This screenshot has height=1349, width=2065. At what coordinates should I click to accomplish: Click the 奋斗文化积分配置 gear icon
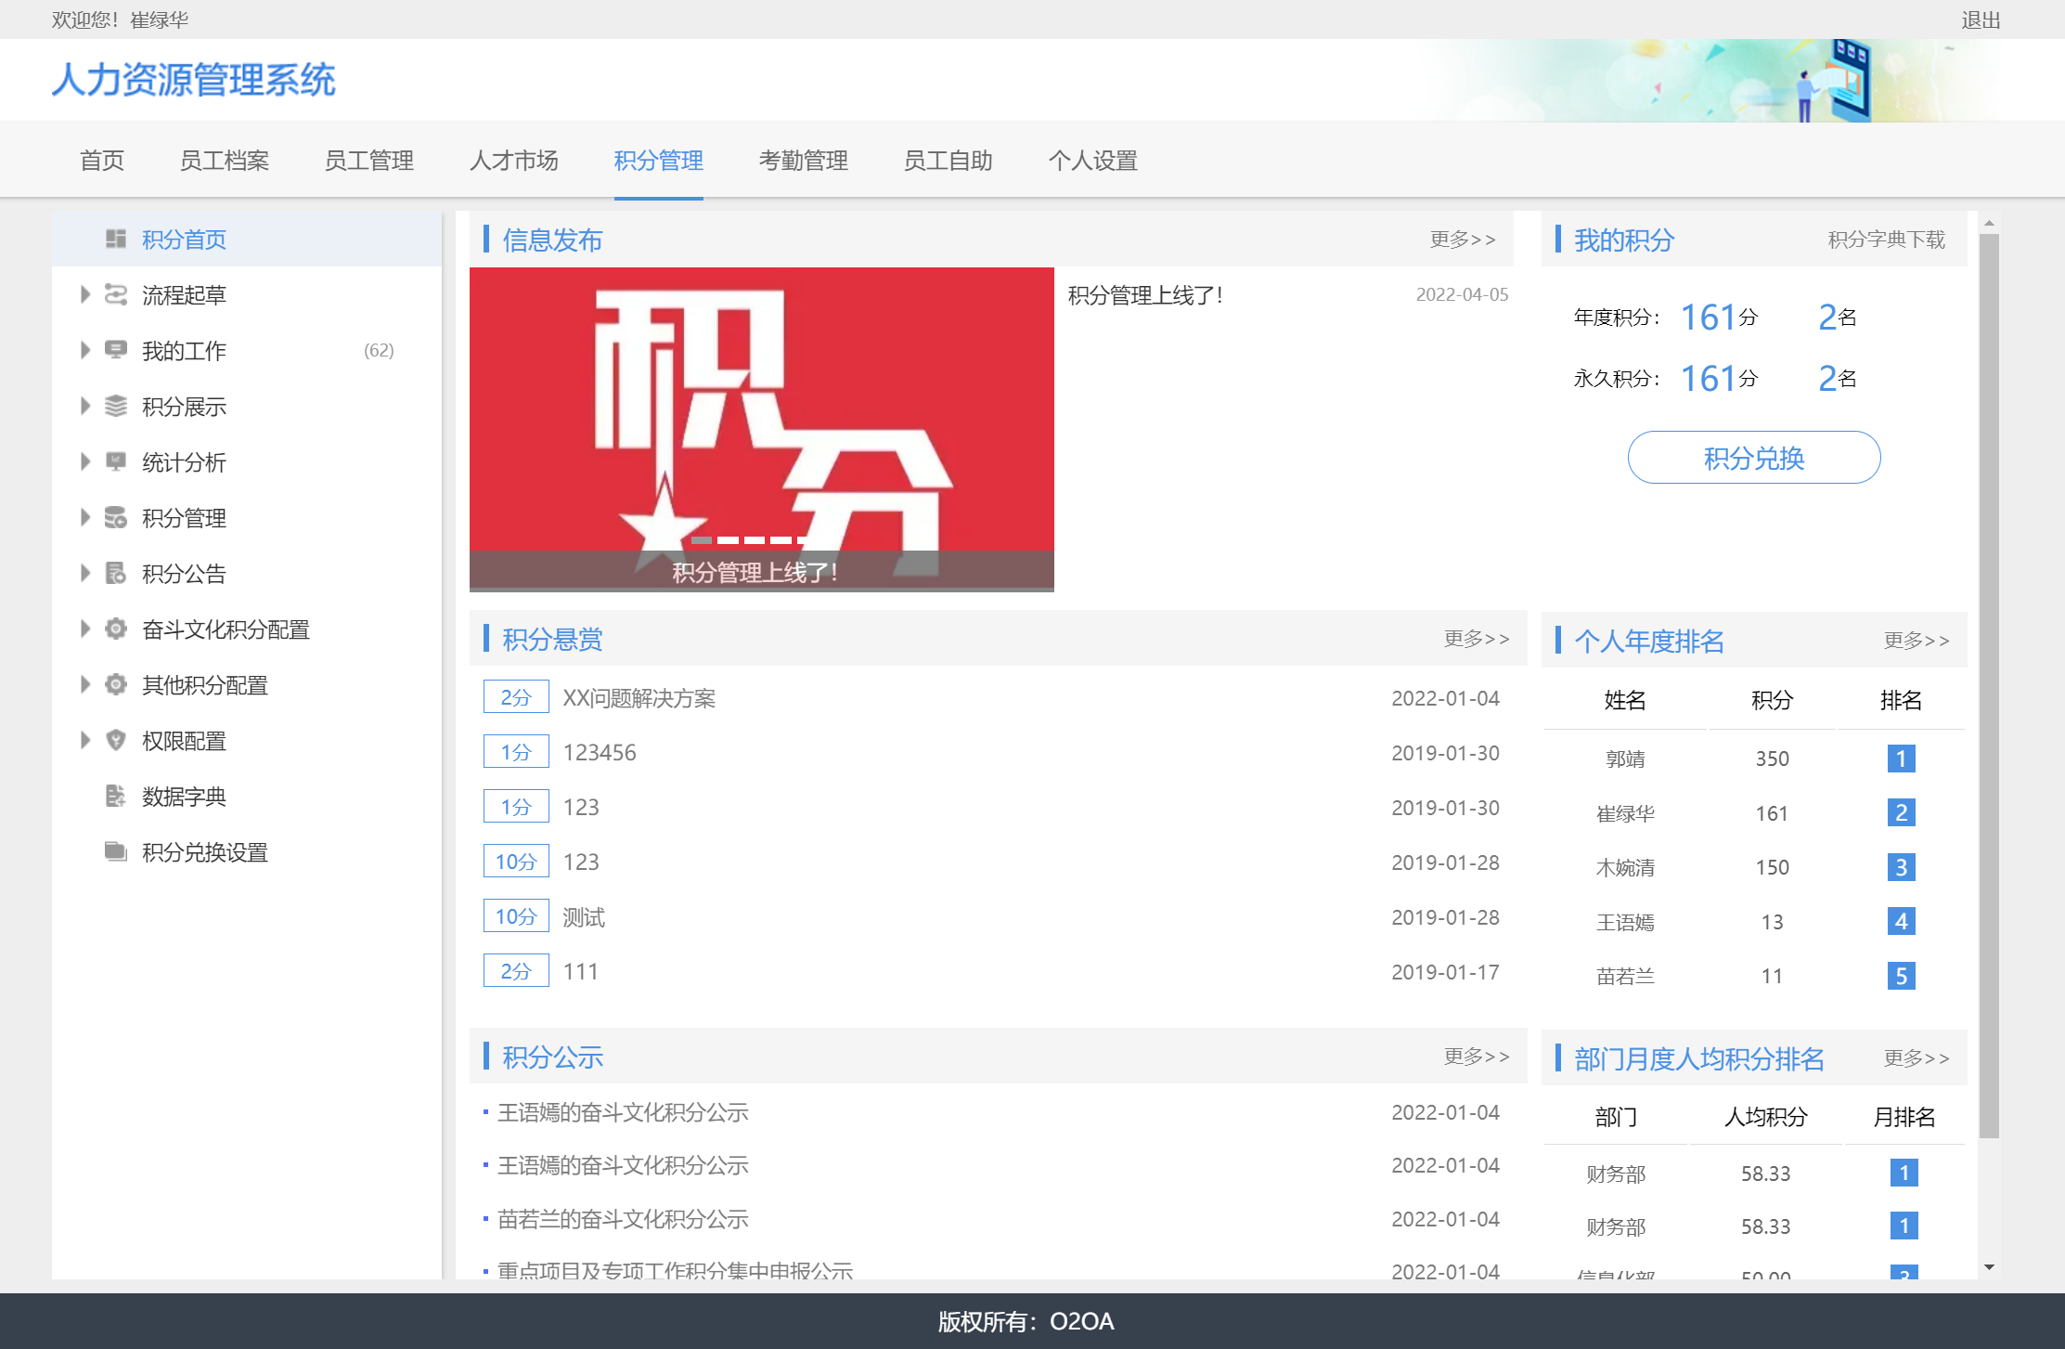116,629
